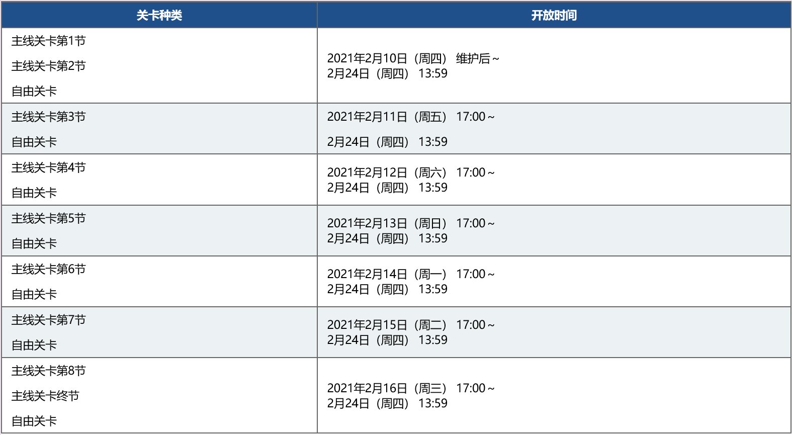Viewport: 792px width, 435px height.
Task: Select the 主线关卡终节 entry
Action: click(x=45, y=396)
